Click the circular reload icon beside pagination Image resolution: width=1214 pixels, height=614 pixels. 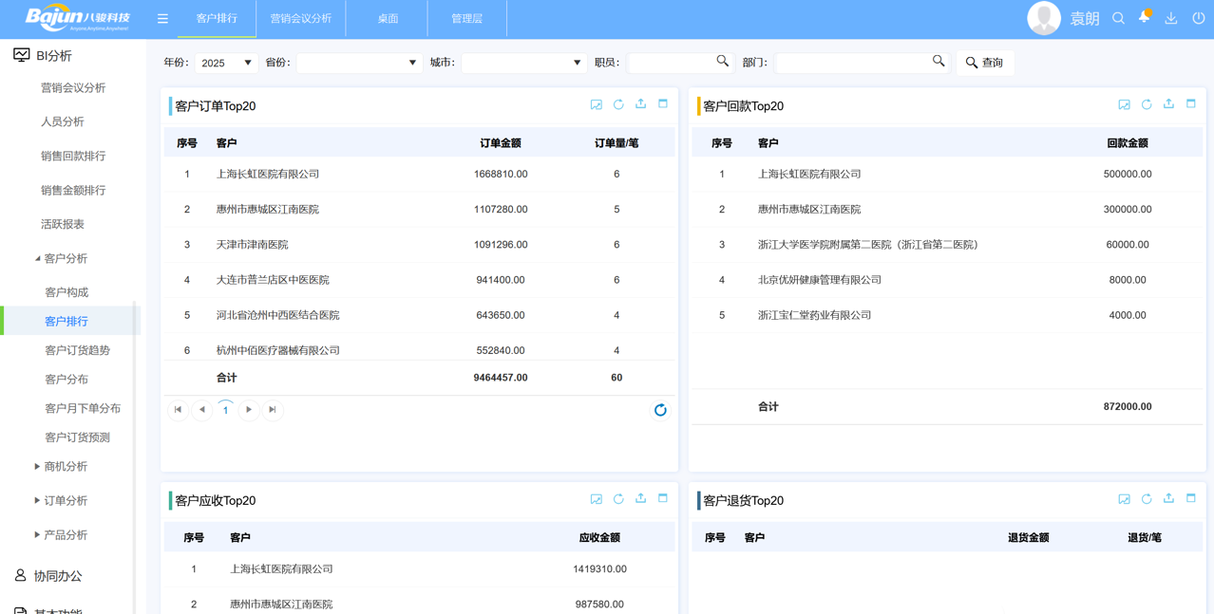[x=660, y=410]
